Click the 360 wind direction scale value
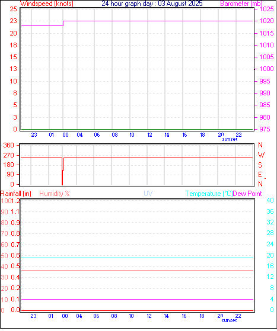Screen dimensions: 277x331 point(9,145)
